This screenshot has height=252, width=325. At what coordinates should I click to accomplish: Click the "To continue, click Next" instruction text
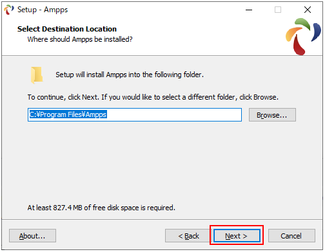[x=153, y=97]
